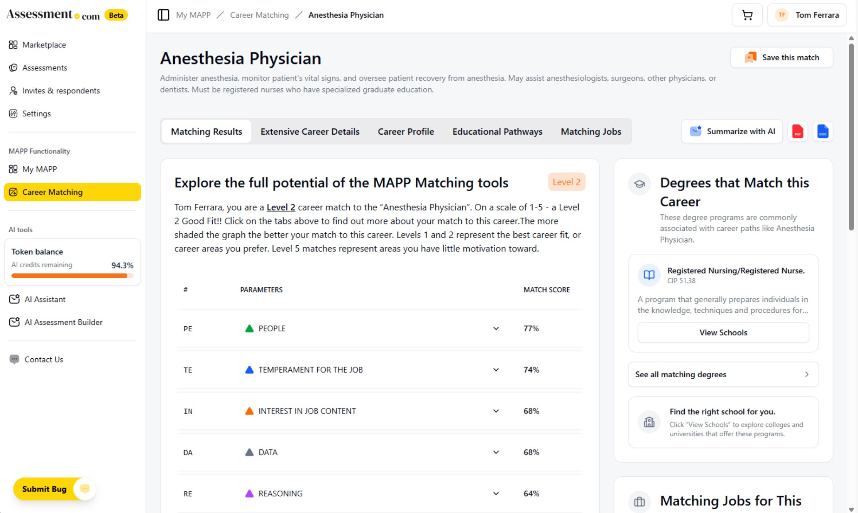The height and width of the screenshot is (513, 858).
Task: Click the 64% REASONING match score
Action: point(531,493)
